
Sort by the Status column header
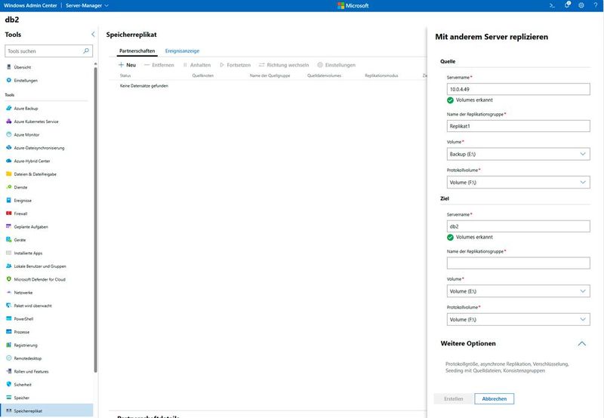click(125, 75)
